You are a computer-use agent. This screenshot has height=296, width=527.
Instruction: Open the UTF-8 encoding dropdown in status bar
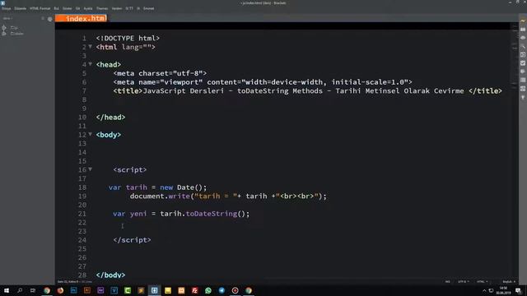tap(464, 281)
